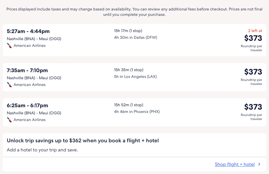
Task: Click the 5h in Los Angeles (LAX) layover
Action: click(135, 77)
